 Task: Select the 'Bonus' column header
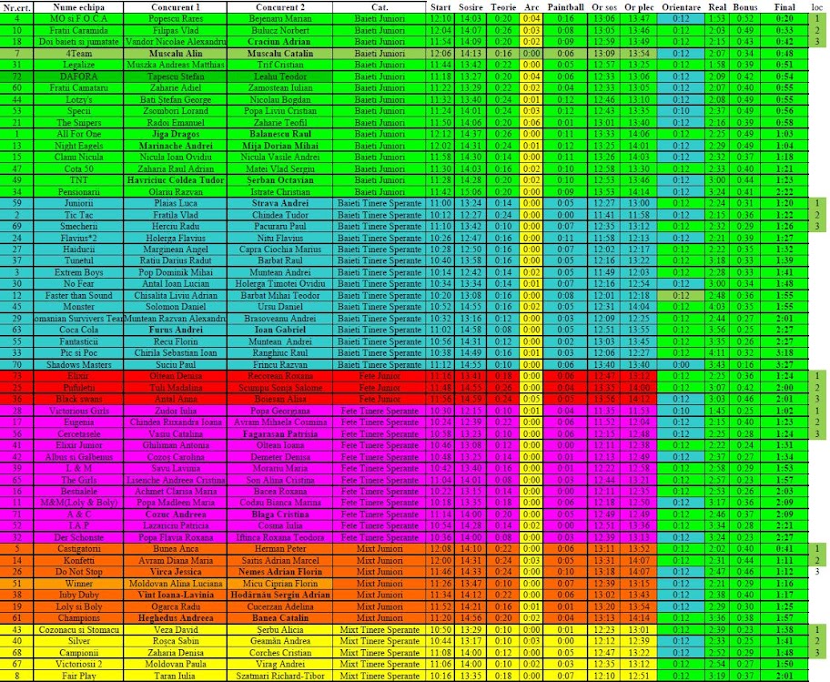(744, 7)
